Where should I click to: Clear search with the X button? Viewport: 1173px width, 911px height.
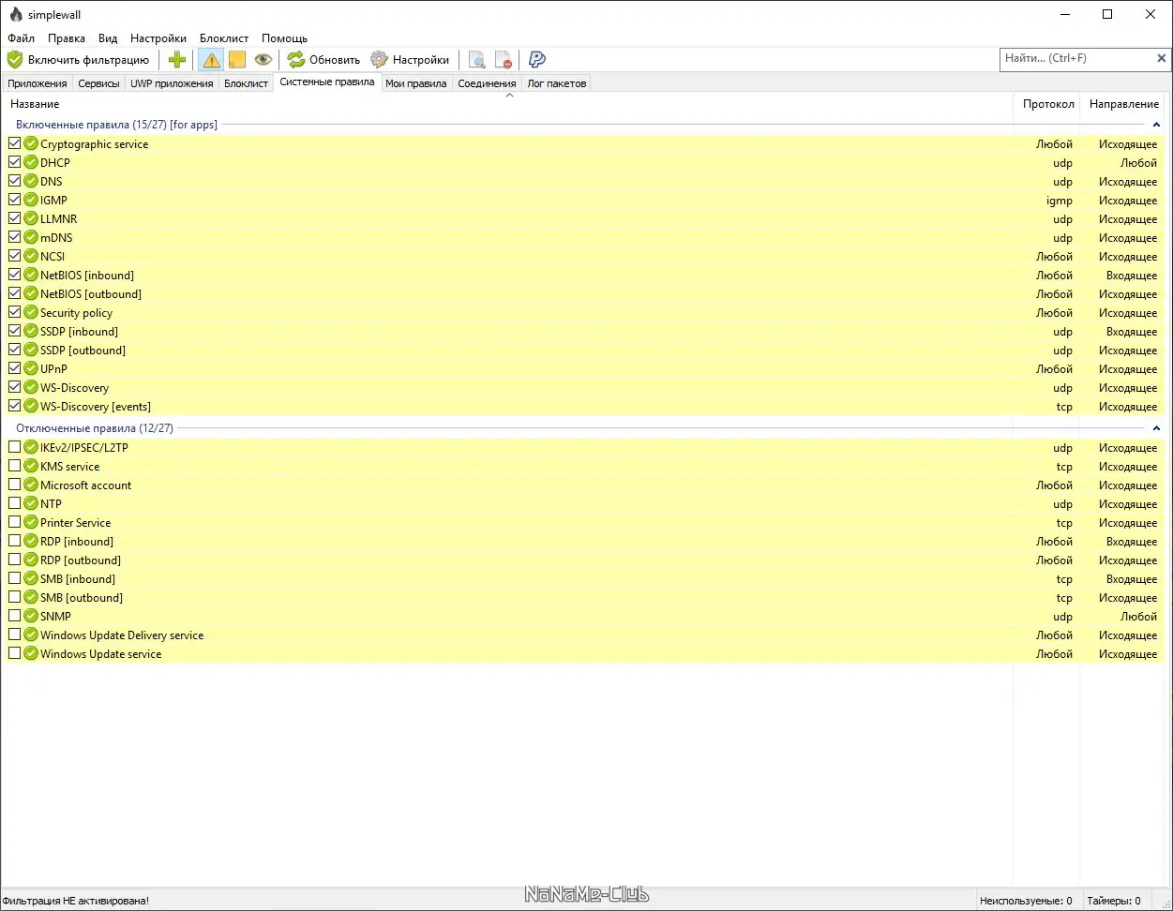click(1162, 58)
